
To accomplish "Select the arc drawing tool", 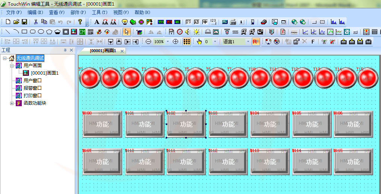I will pyautogui.click(x=16, y=32).
